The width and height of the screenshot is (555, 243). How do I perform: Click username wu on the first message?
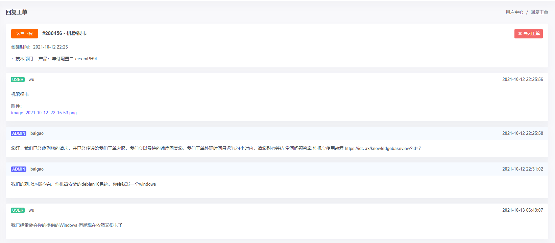31,80
